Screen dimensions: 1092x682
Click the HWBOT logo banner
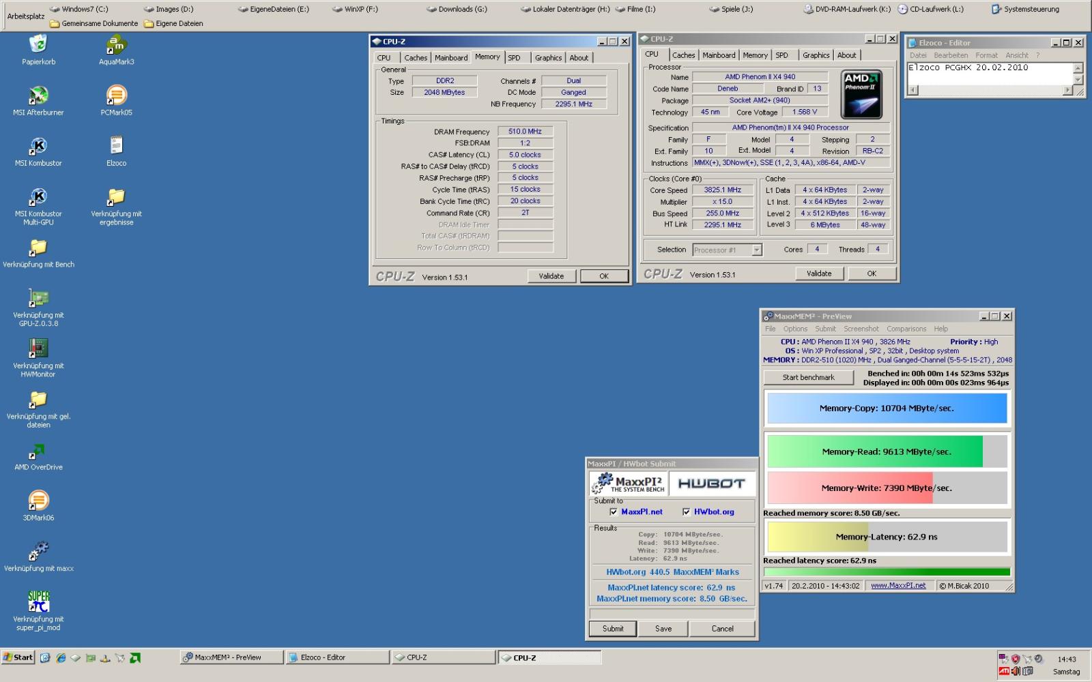point(712,484)
